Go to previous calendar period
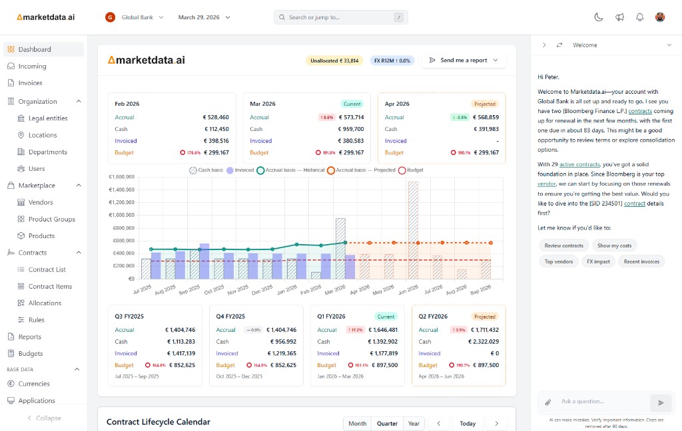 439,424
